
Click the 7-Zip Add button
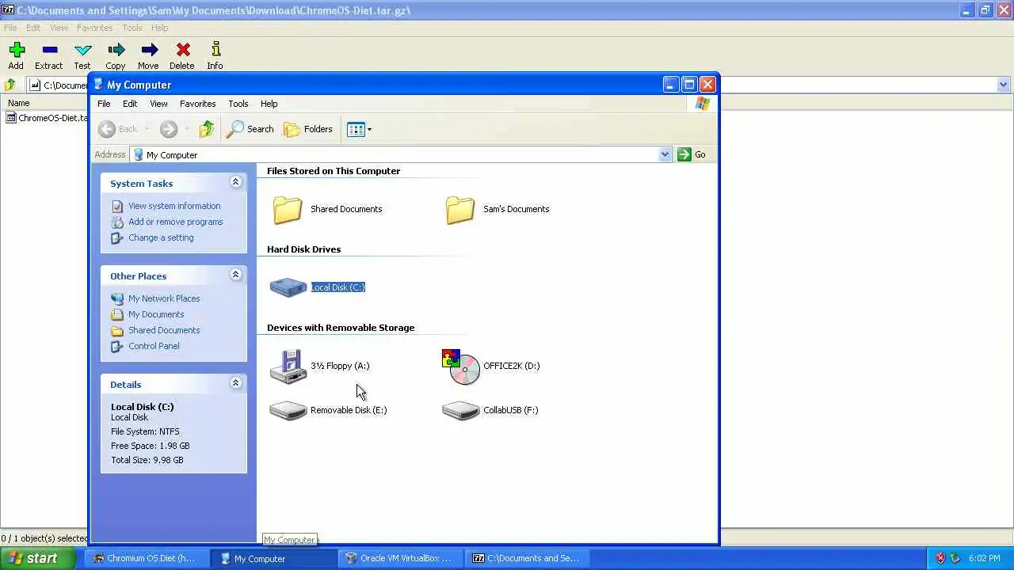(x=16, y=56)
